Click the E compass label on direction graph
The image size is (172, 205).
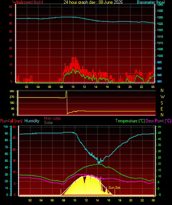[x=162, y=109]
